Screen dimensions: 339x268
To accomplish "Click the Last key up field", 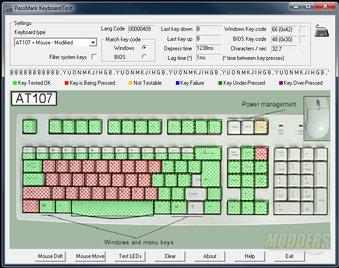I will 209,39.
